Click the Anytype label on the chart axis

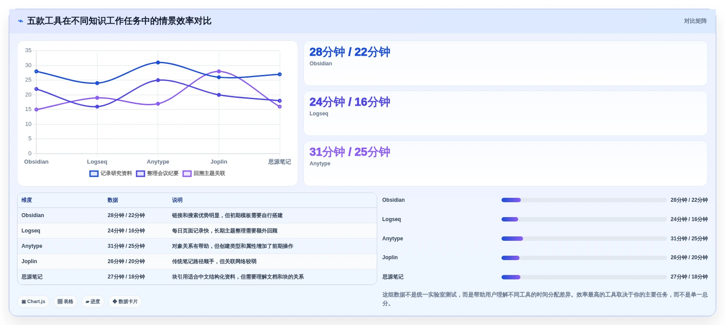click(158, 162)
